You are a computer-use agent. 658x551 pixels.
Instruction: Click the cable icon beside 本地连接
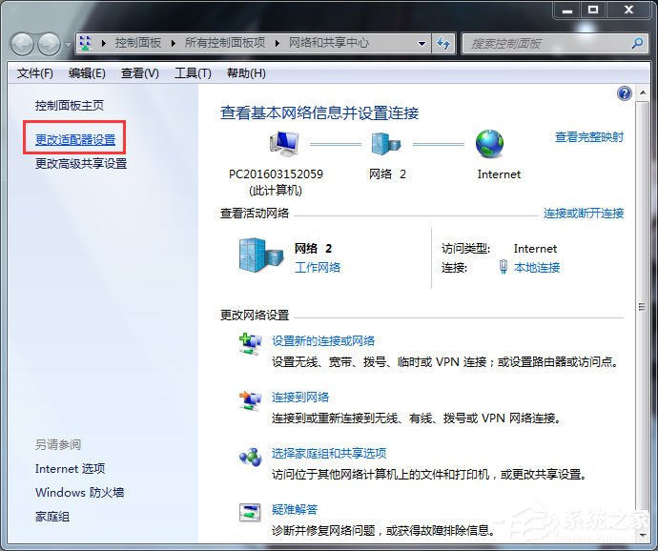(504, 267)
